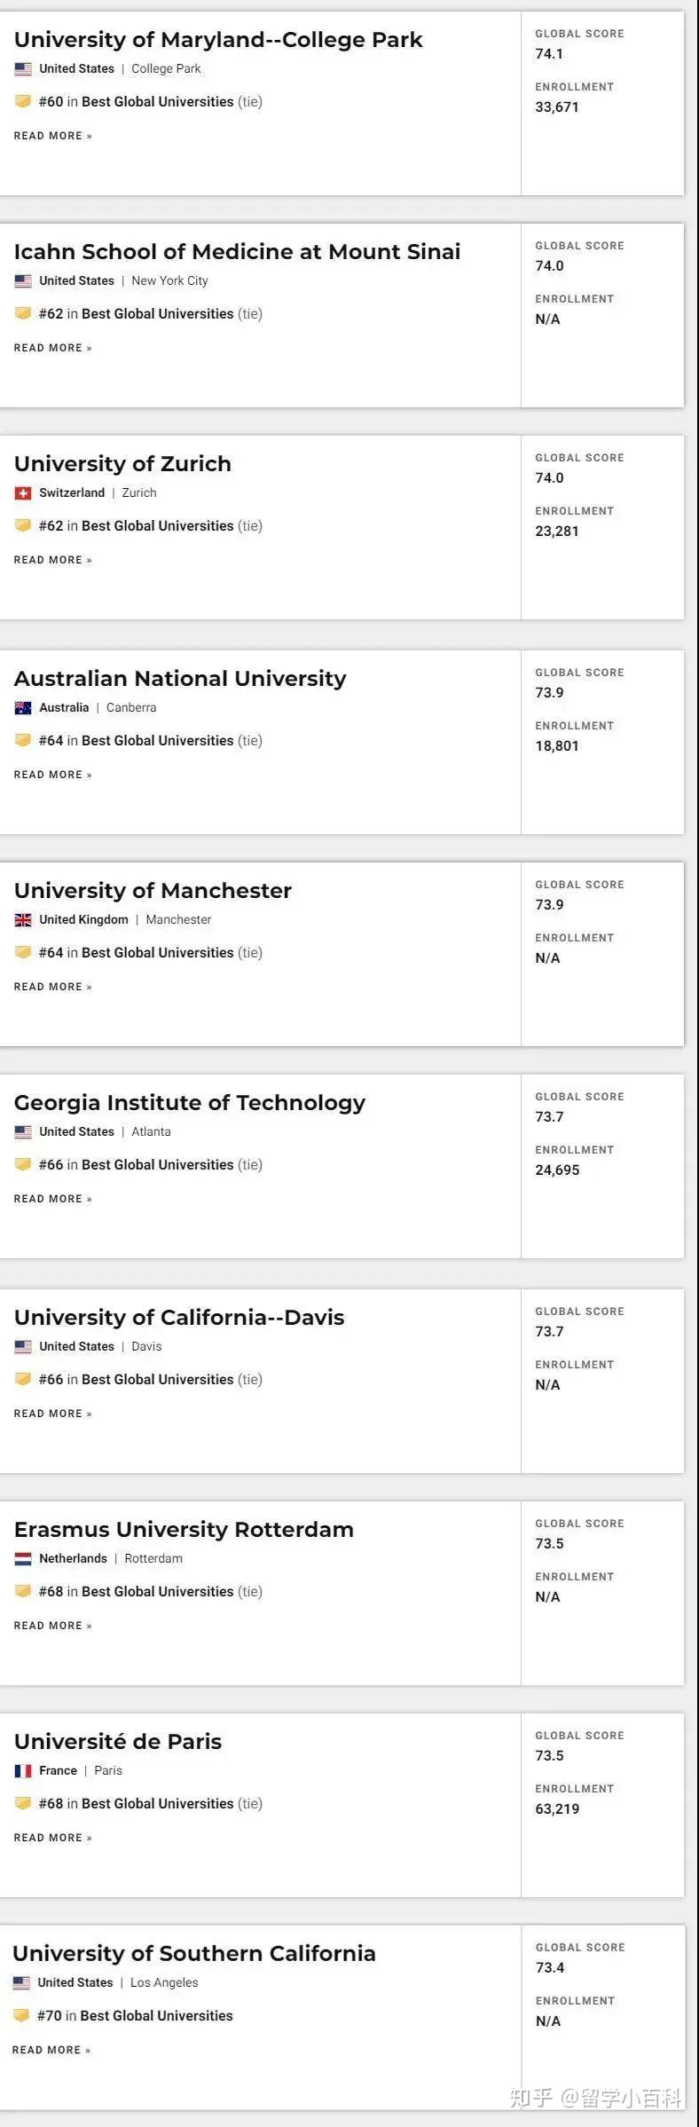Open University of California--Davis heading
This screenshot has height=2127, width=699.
pos(179,1317)
